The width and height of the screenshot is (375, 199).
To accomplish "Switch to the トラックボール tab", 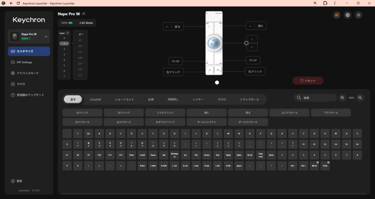I will (x=249, y=99).
